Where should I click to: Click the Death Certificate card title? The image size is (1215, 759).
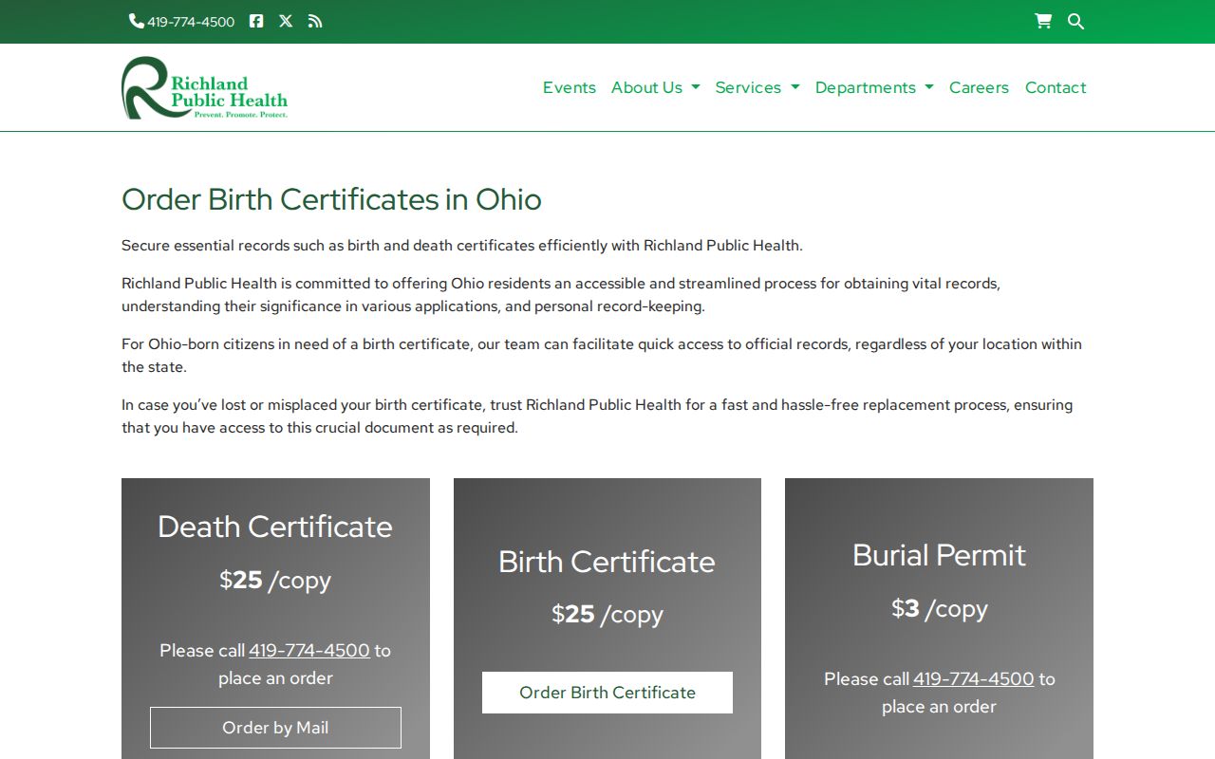coord(275,527)
